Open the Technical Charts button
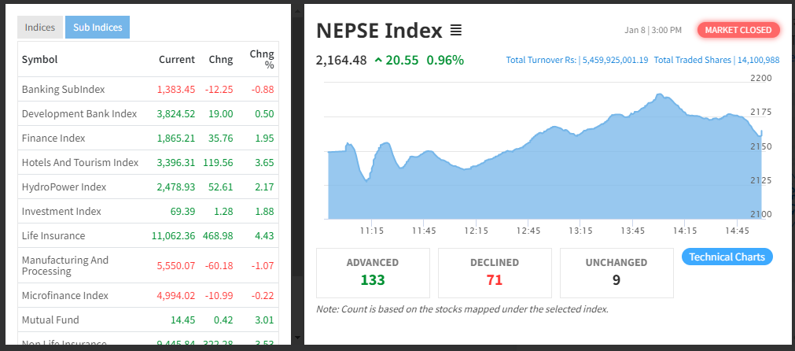The height and width of the screenshot is (351, 795). 727,257
